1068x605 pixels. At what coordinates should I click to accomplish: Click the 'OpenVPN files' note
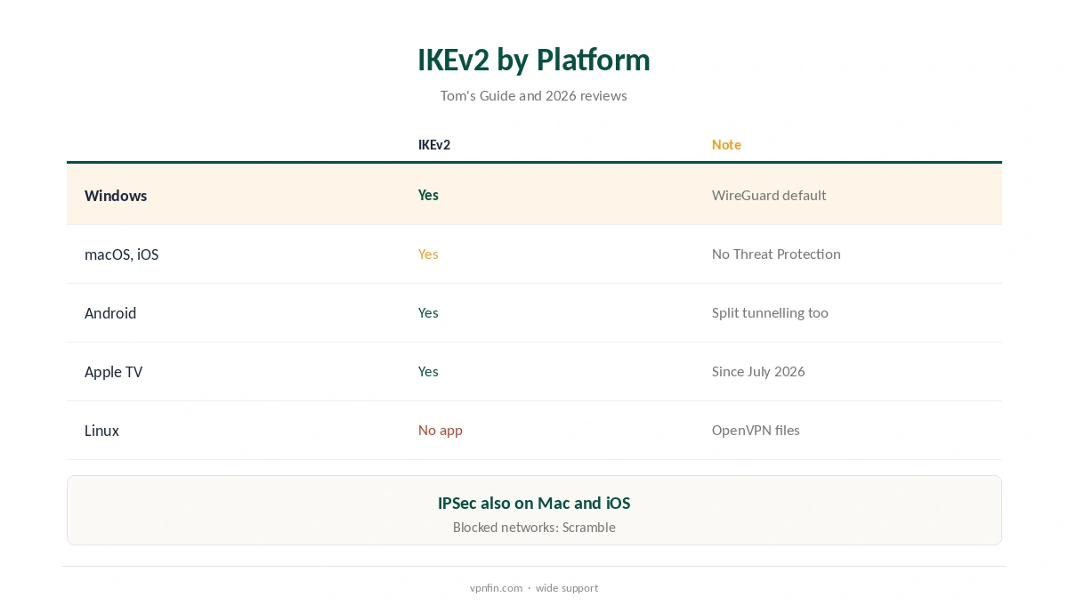click(x=756, y=430)
